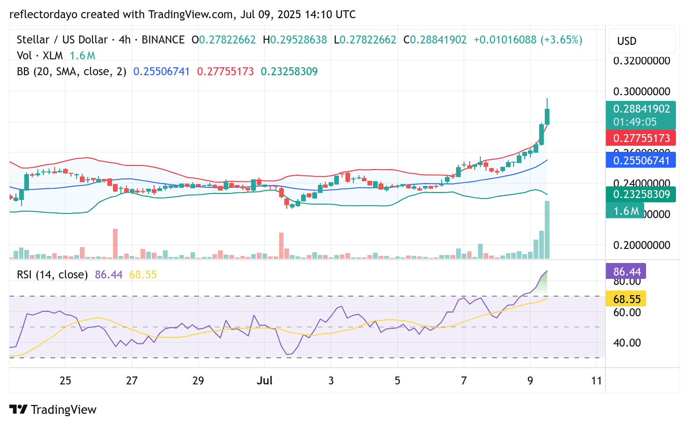The width and height of the screenshot is (689, 426).
Task: Click the date label 7 on time axis
Action: coord(464,381)
